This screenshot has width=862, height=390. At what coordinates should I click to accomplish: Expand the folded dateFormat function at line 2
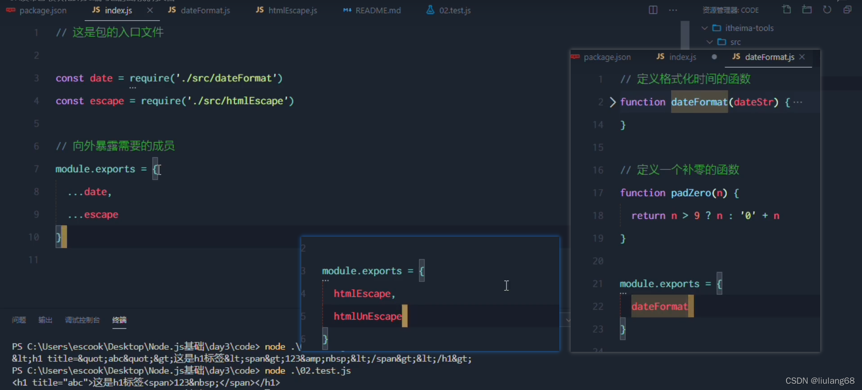pyautogui.click(x=613, y=102)
